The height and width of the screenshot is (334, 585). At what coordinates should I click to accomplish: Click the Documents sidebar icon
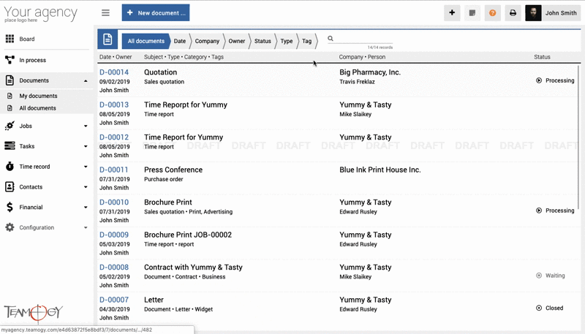coord(10,80)
